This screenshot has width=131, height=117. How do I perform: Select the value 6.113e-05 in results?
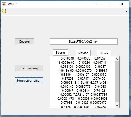tap(82, 83)
